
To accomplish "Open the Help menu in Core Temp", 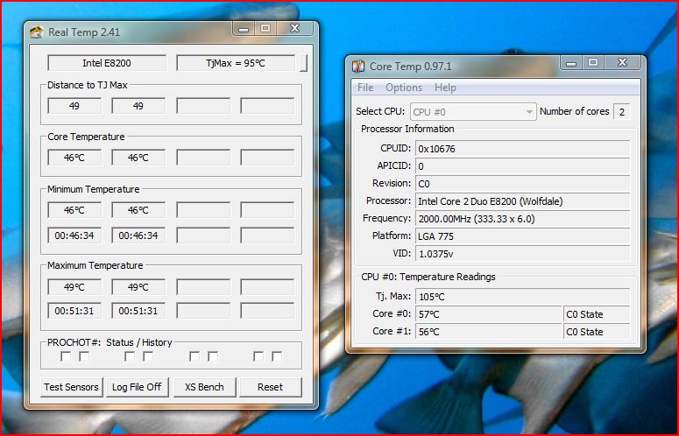I will 445,88.
